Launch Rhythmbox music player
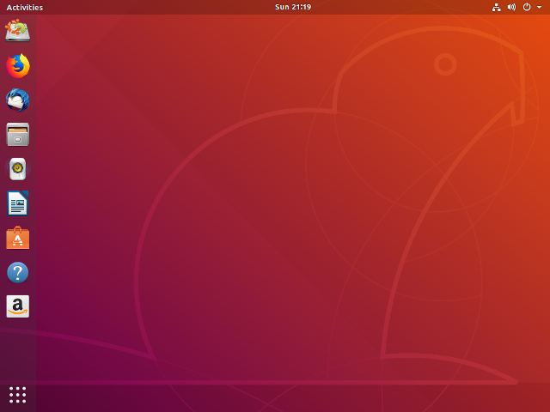This screenshot has height=412, width=550. click(x=18, y=169)
